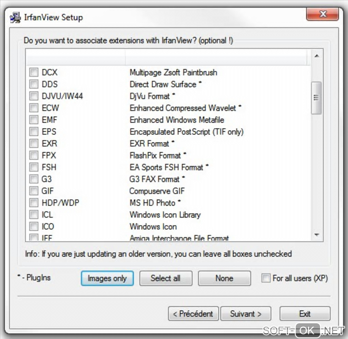The image size is (348, 339).
Task: Check the DCX extension checkbox
Action: (x=34, y=72)
